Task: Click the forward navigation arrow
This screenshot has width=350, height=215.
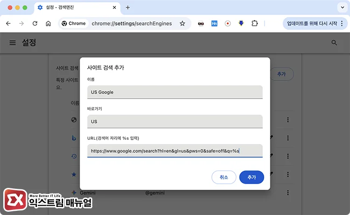Action: click(21, 23)
